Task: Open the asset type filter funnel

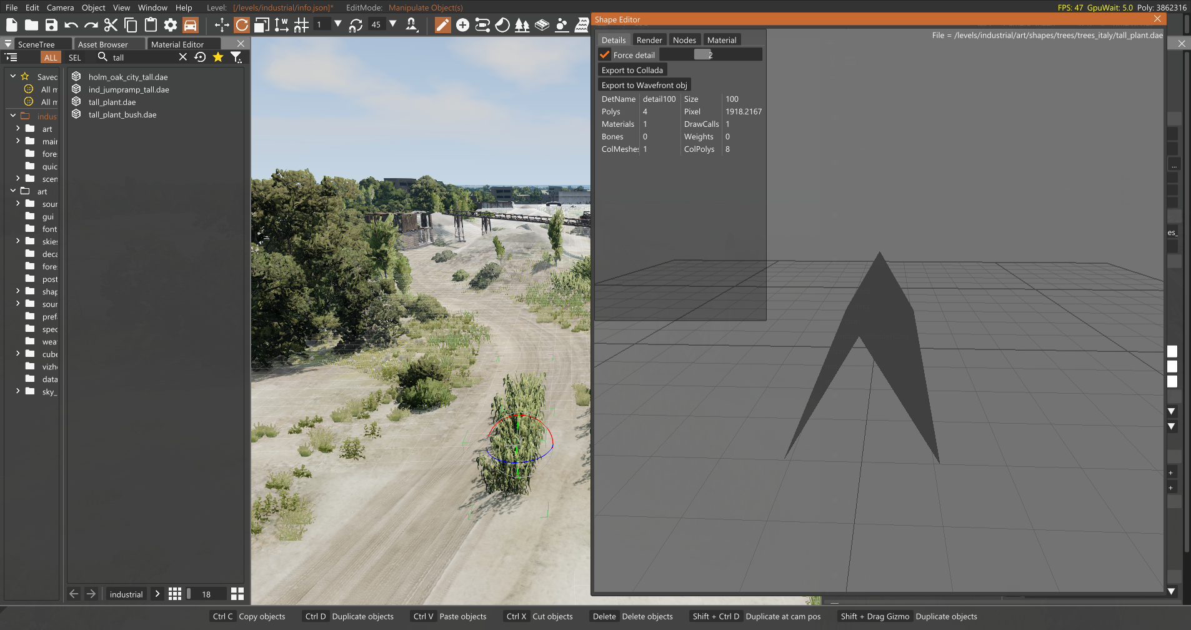Action: pos(236,57)
